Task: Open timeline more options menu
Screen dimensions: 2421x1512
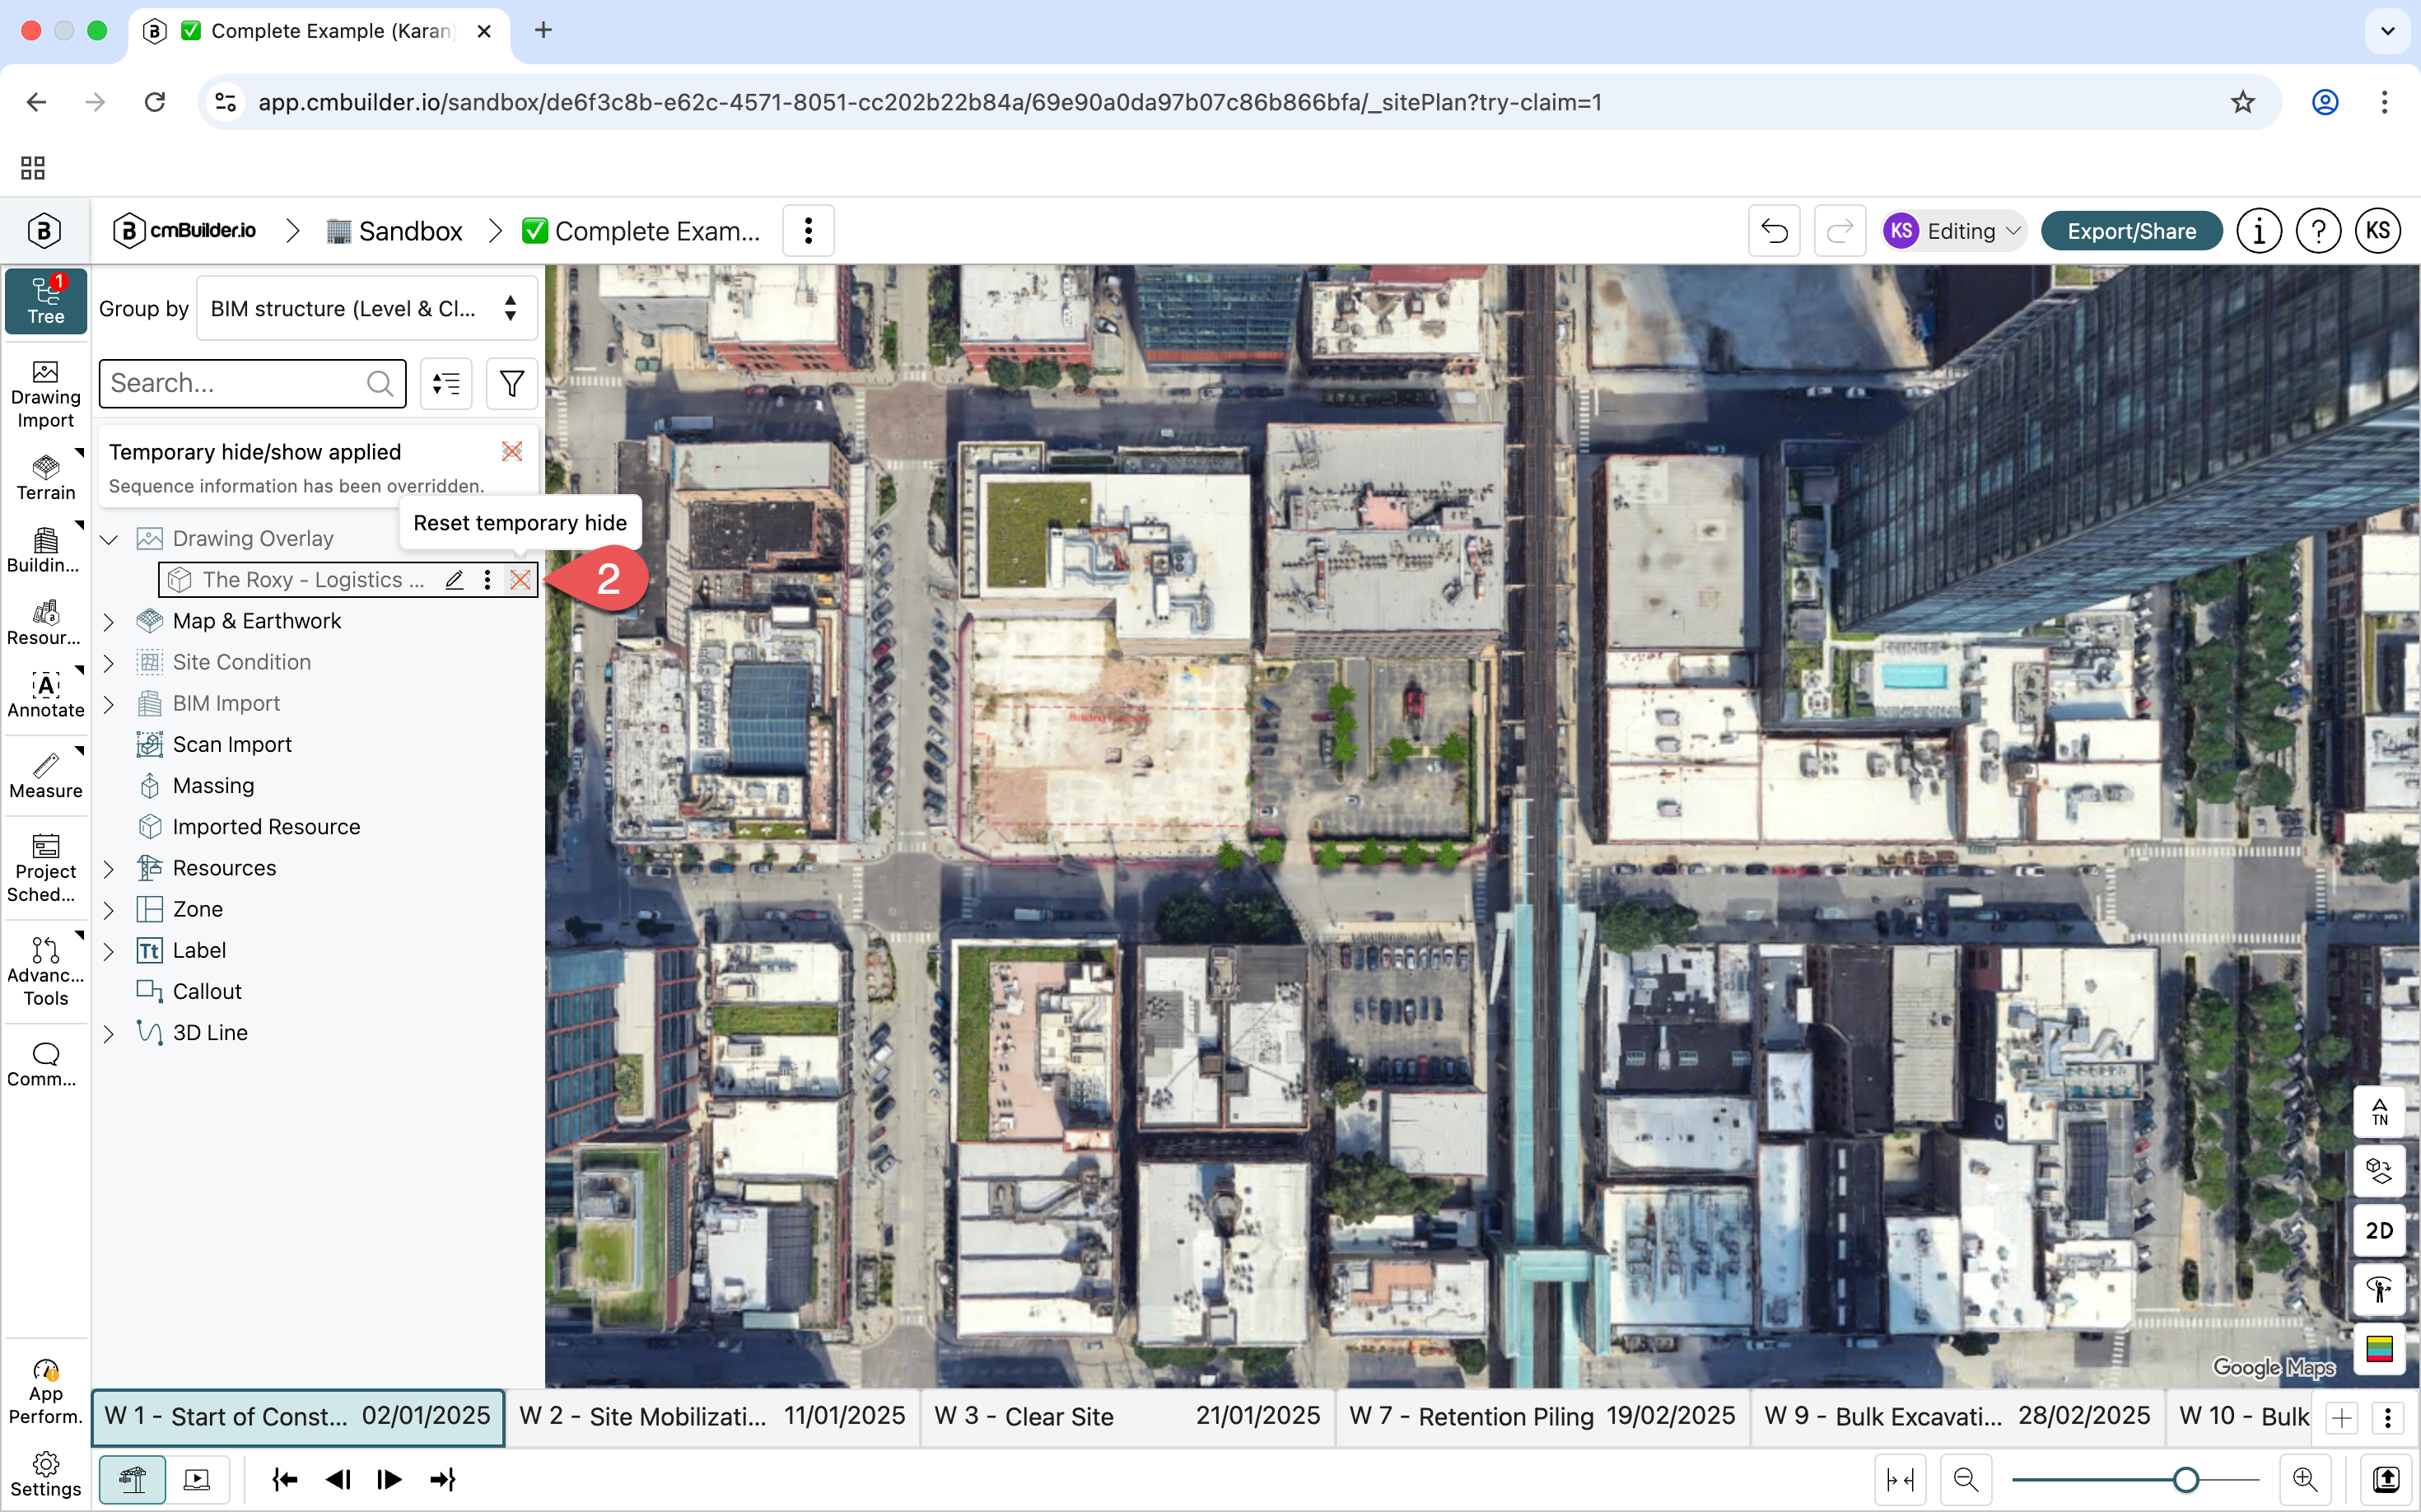Action: click(2387, 1417)
